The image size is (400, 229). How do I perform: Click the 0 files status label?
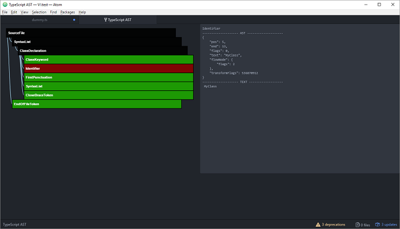pyautogui.click(x=365, y=224)
